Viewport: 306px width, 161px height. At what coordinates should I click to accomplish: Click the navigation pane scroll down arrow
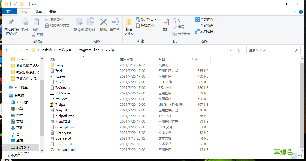click(x=42, y=150)
